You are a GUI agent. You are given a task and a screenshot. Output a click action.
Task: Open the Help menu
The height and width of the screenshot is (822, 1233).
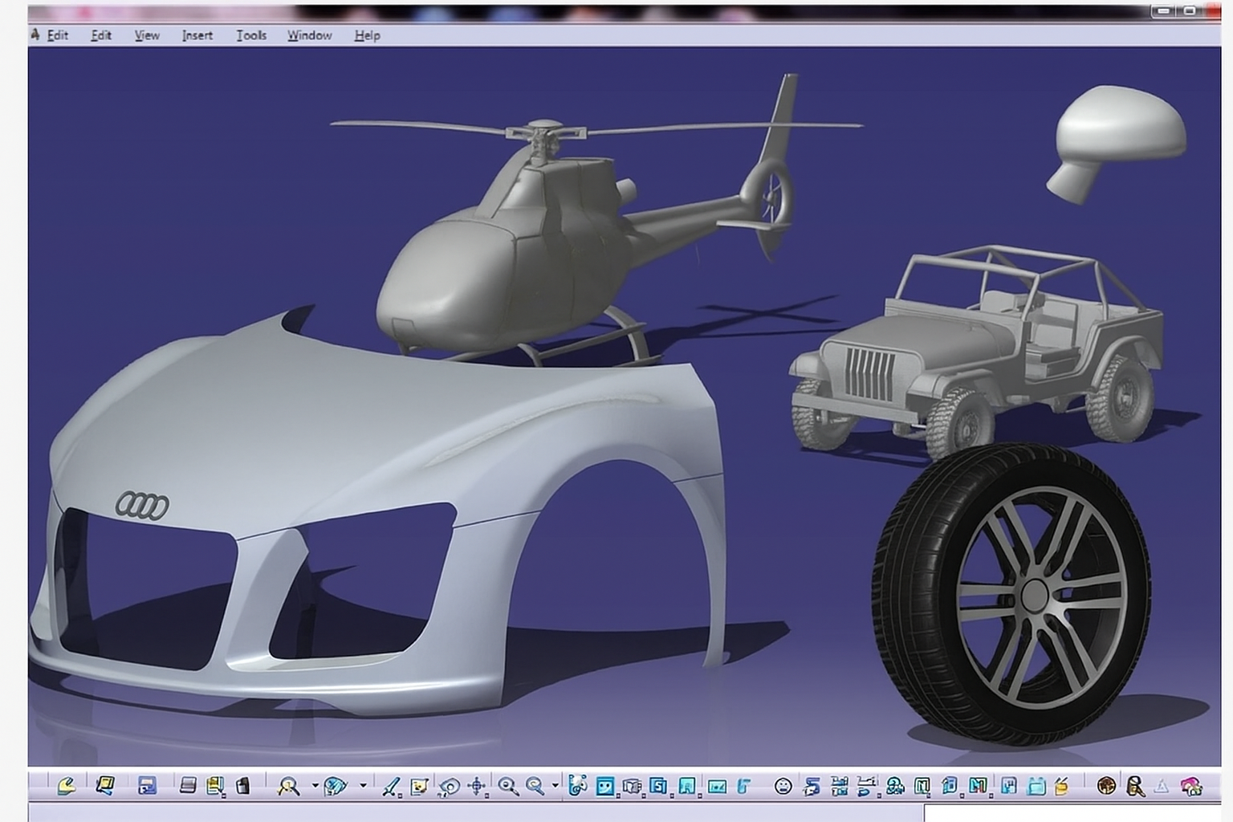(367, 35)
